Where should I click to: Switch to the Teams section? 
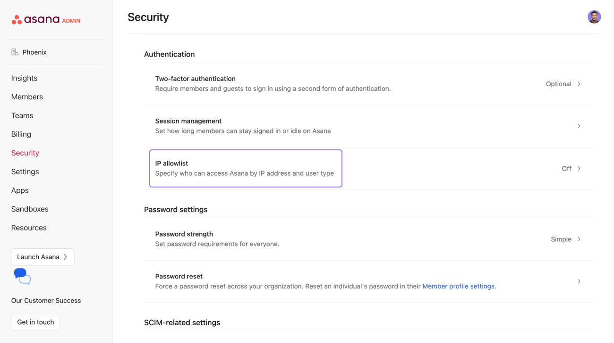22,115
